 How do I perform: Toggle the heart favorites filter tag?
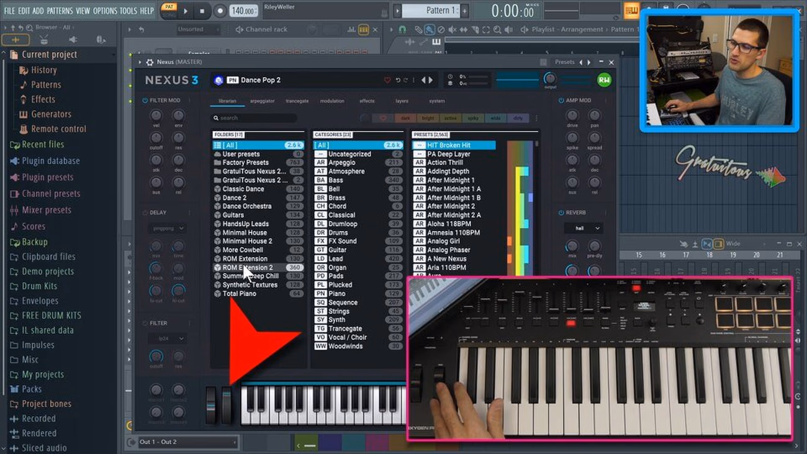pyautogui.click(x=383, y=118)
